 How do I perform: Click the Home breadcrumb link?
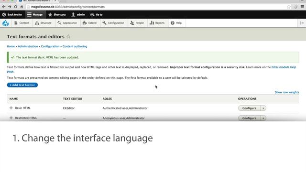(x=11, y=46)
